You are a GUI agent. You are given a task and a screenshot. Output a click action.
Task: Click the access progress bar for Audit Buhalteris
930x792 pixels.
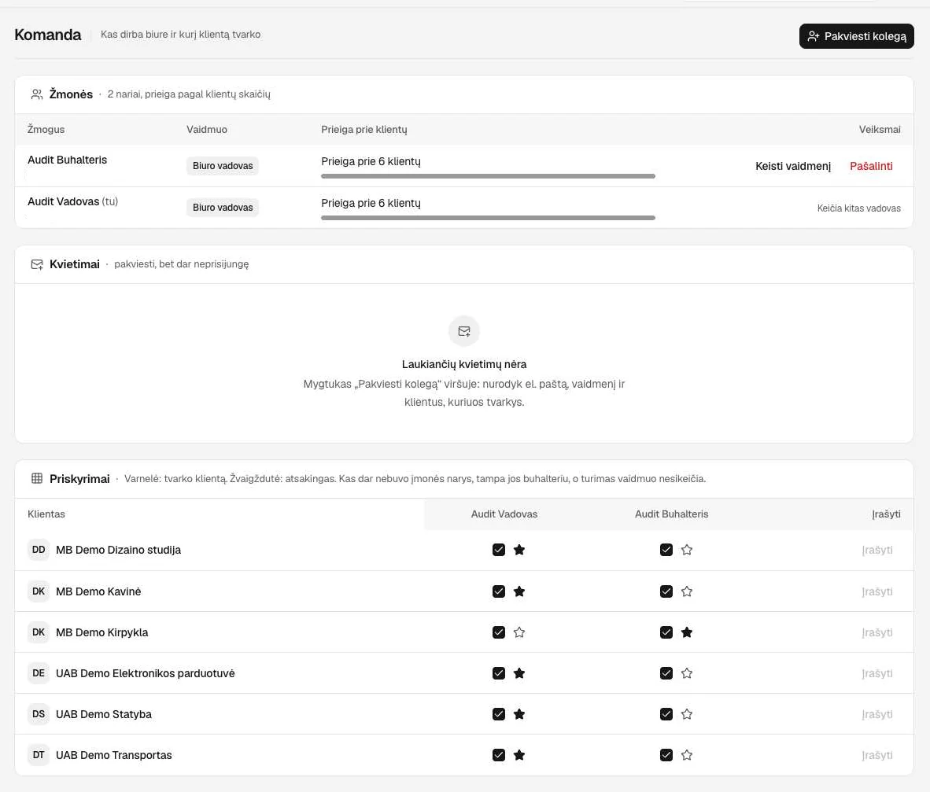tap(488, 176)
